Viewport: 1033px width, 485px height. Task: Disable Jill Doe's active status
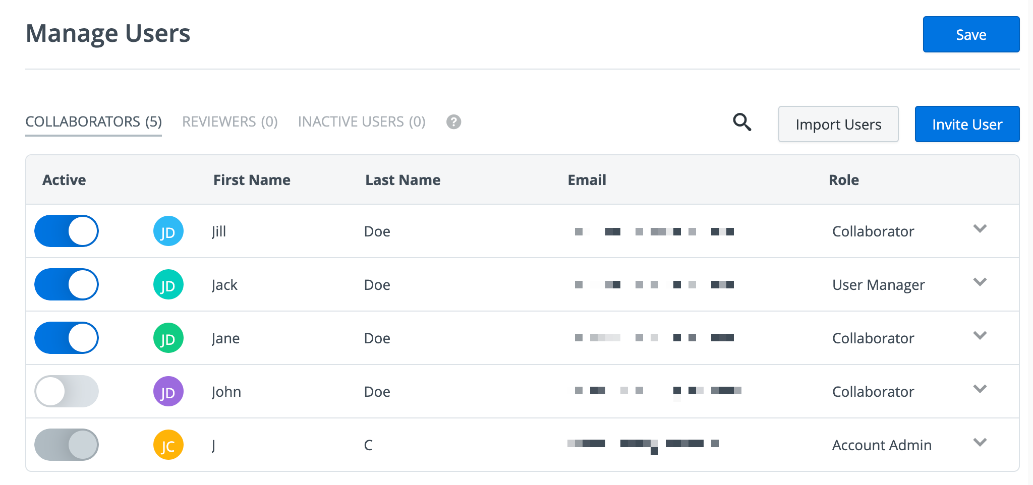click(x=66, y=231)
